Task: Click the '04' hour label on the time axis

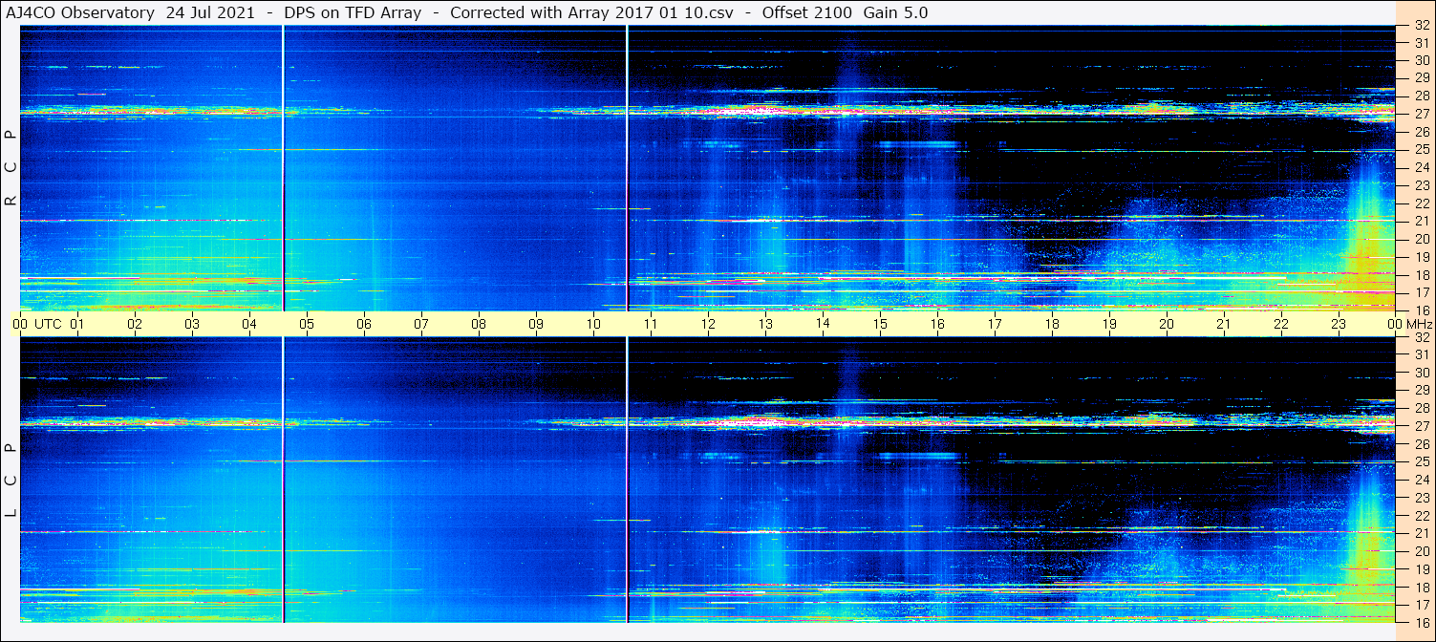Action: pos(249,324)
